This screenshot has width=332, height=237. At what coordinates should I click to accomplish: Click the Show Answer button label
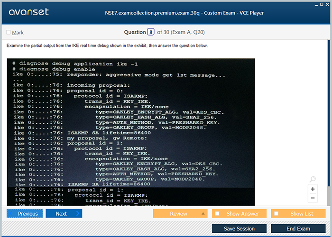(242, 214)
